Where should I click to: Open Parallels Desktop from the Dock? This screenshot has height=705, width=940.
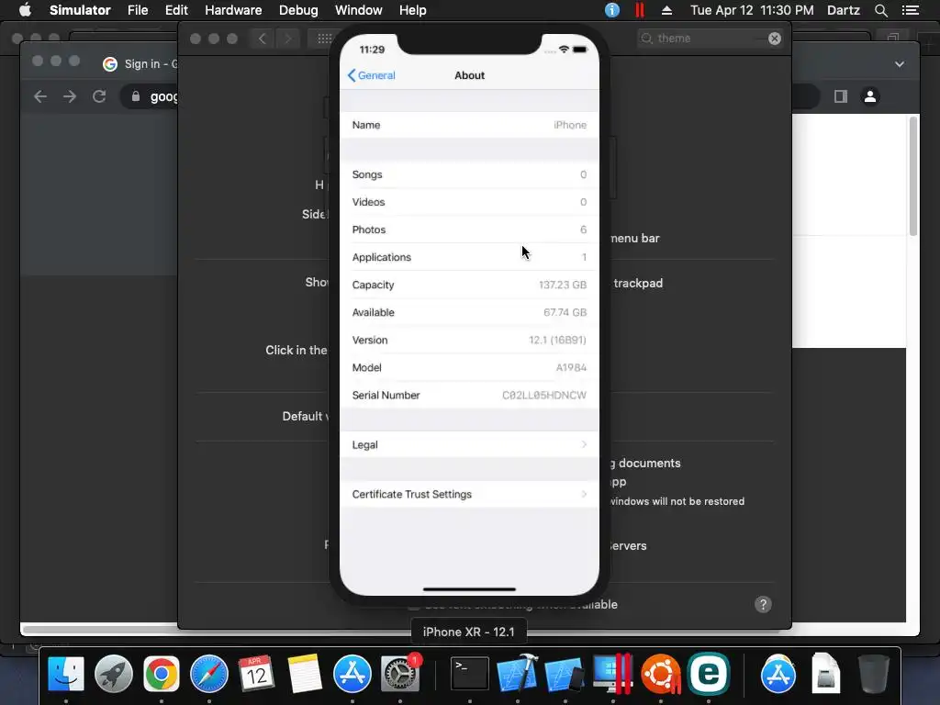[612, 673]
